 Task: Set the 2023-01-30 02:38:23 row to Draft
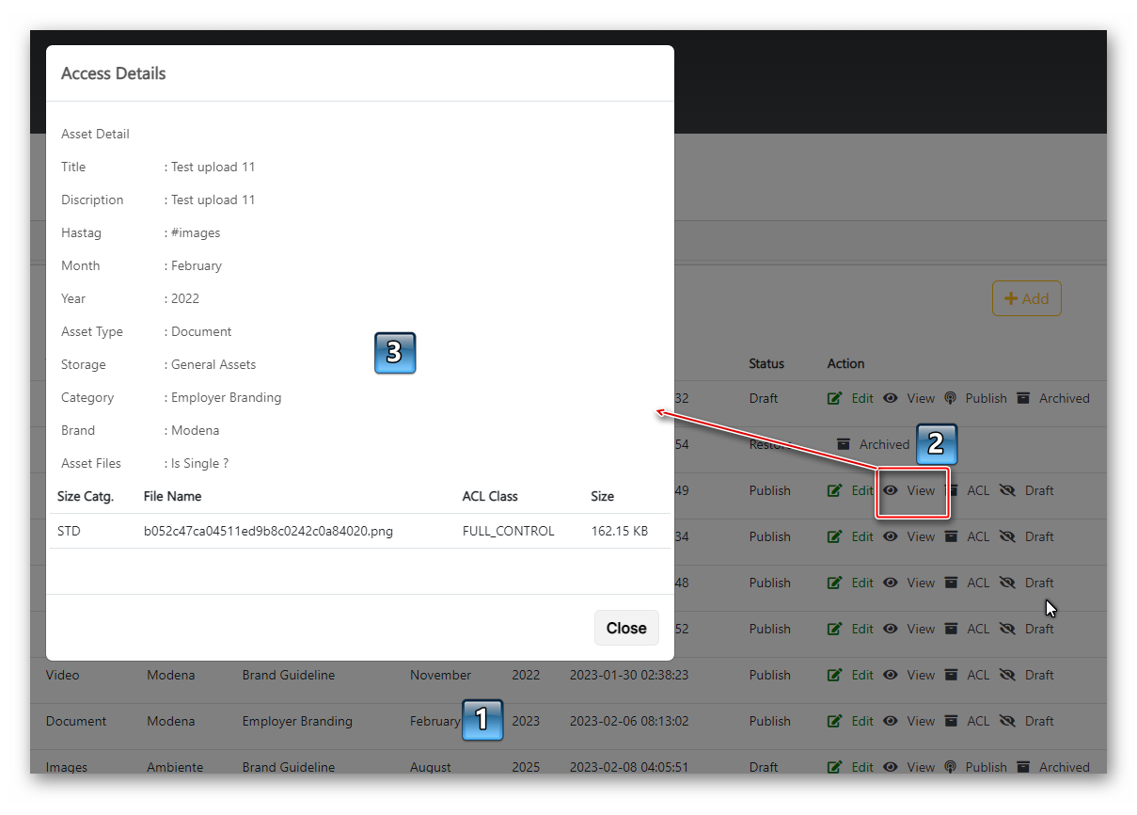[x=1026, y=675]
